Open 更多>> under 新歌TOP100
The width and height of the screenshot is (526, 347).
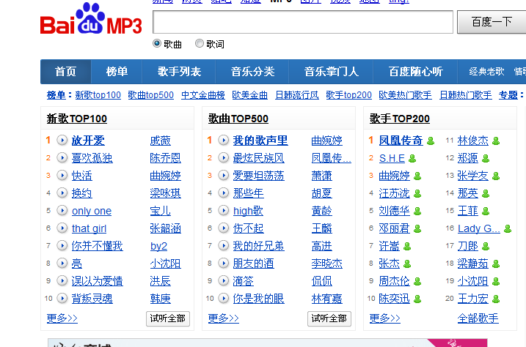click(62, 318)
